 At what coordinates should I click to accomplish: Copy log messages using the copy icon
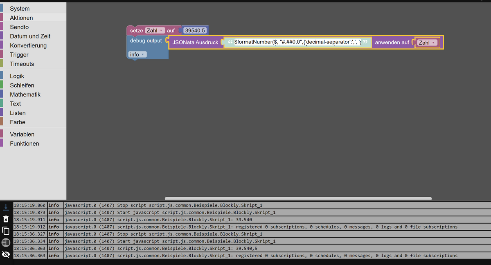point(5,231)
